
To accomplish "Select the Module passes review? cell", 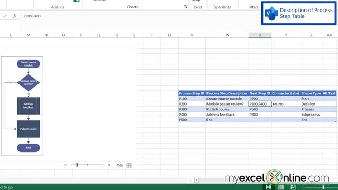I will (227, 104).
